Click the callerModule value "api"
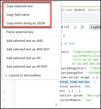The image size is (101, 109). [89, 100]
